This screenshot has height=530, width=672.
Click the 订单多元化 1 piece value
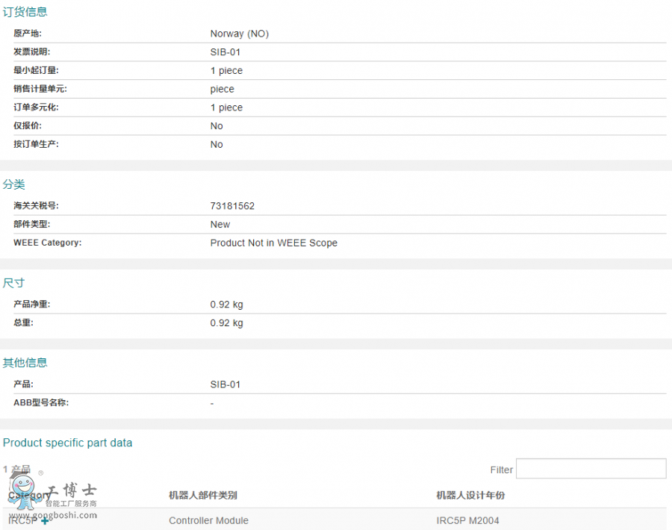pos(226,107)
